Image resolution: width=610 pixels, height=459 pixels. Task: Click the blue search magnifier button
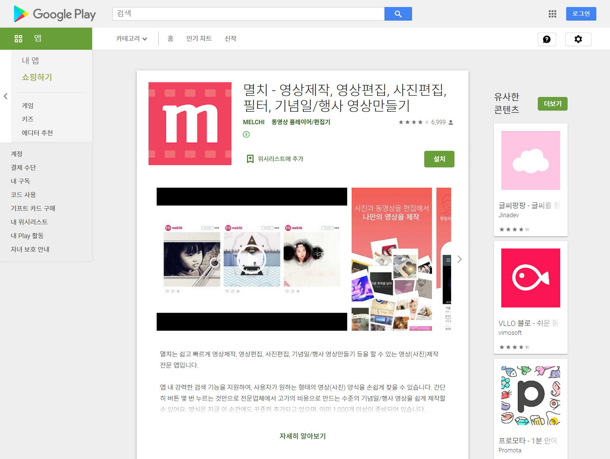click(398, 14)
